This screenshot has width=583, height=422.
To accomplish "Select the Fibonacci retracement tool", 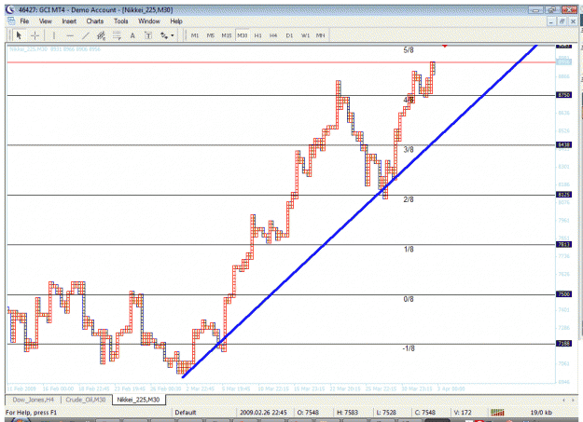I will pyautogui.click(x=117, y=35).
